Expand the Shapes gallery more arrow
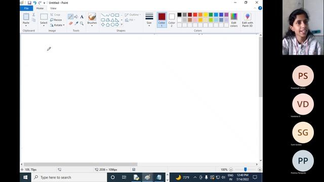This screenshot has height=182, width=324. coord(121,25)
